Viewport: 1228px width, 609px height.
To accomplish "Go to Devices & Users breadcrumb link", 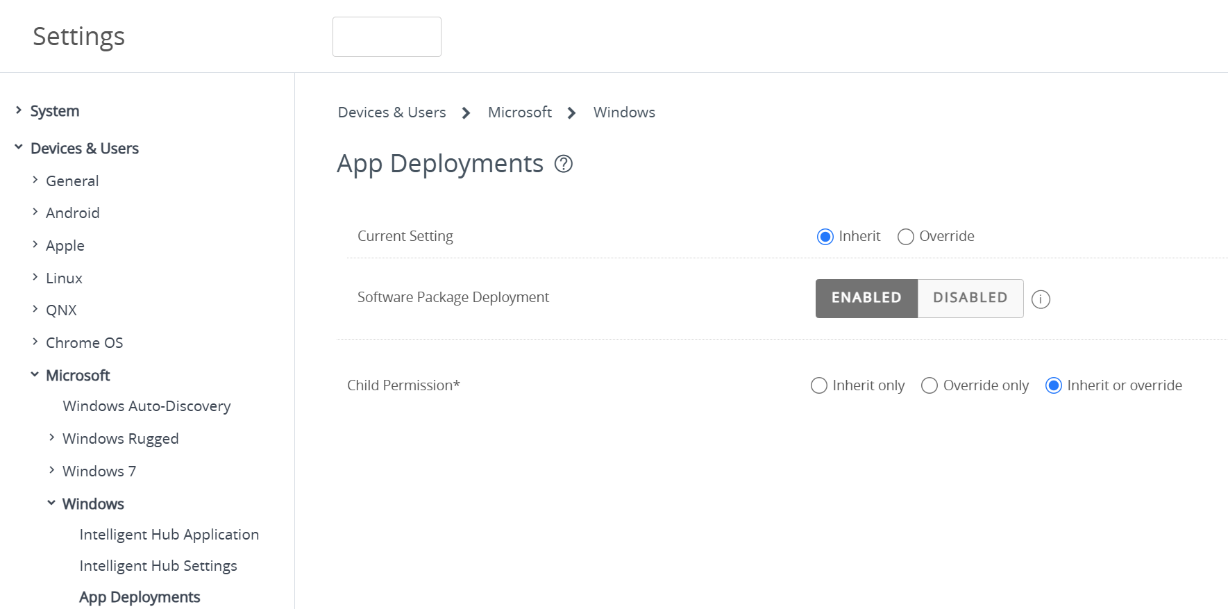I will coord(392,112).
